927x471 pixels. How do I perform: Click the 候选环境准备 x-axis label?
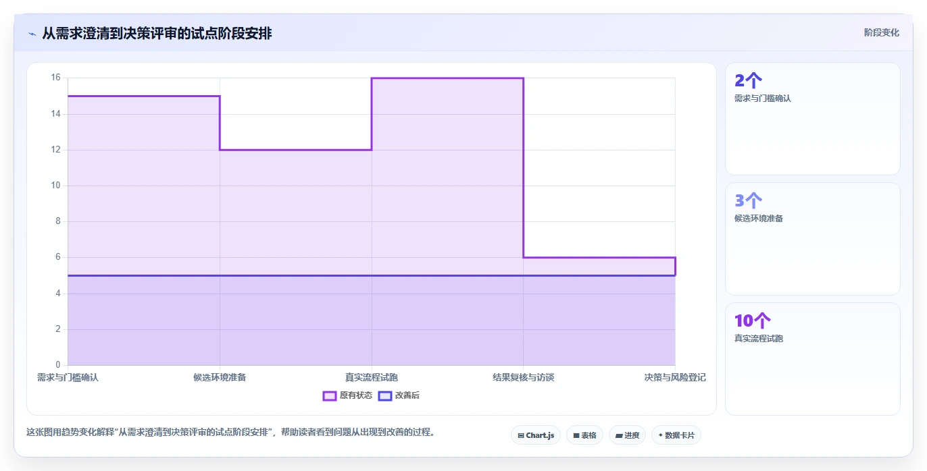[x=220, y=377]
